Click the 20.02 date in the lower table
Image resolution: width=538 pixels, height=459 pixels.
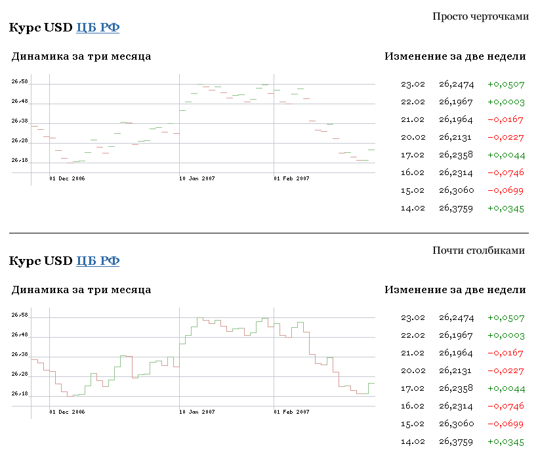(413, 371)
